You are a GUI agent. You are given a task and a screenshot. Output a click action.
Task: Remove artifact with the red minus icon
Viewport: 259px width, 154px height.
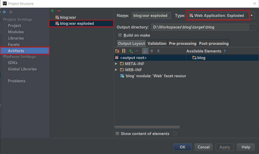[59, 11]
